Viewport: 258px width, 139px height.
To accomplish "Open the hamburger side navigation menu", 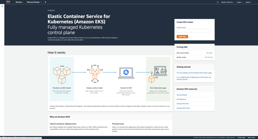I will (x=2, y=6).
